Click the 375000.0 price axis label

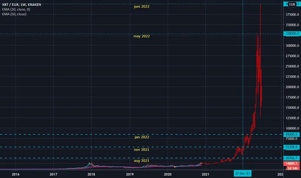tap(292, 15)
